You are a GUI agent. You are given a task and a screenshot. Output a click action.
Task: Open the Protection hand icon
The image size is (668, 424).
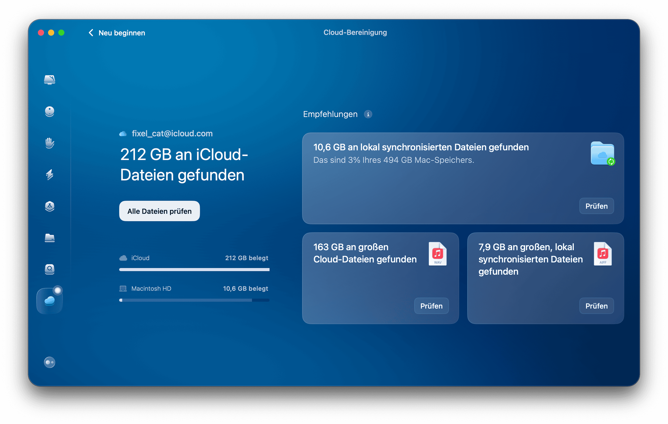(x=49, y=143)
